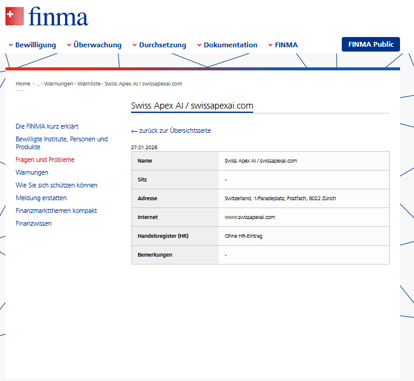The height and width of the screenshot is (381, 414).
Task: Open Warnungen in breadcrumb
Action: click(x=58, y=84)
